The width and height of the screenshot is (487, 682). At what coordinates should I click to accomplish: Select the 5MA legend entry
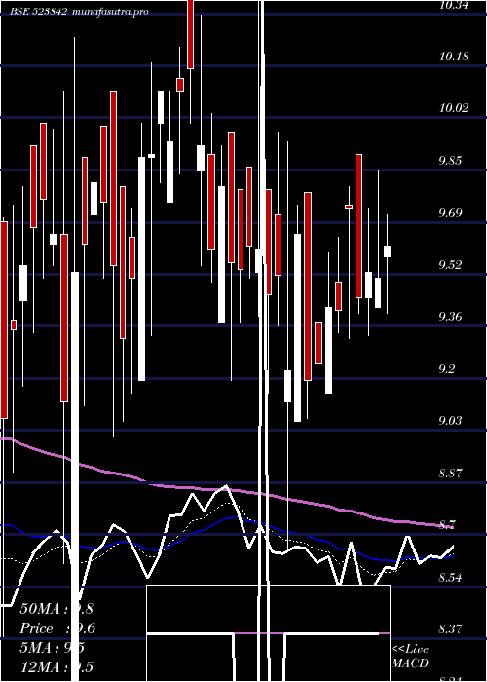point(52,648)
